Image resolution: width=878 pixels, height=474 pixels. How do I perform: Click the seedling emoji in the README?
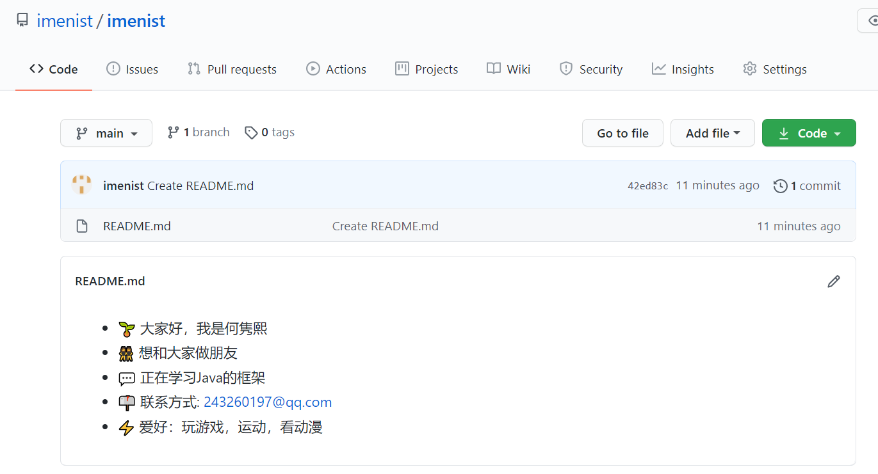(x=127, y=329)
